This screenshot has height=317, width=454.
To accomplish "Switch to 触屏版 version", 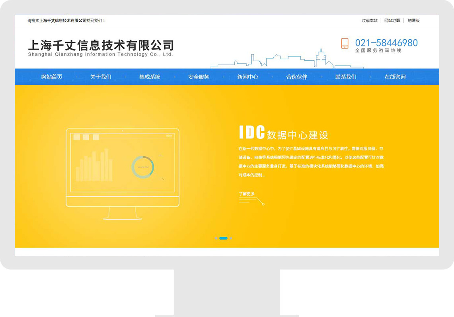I will 413,21.
